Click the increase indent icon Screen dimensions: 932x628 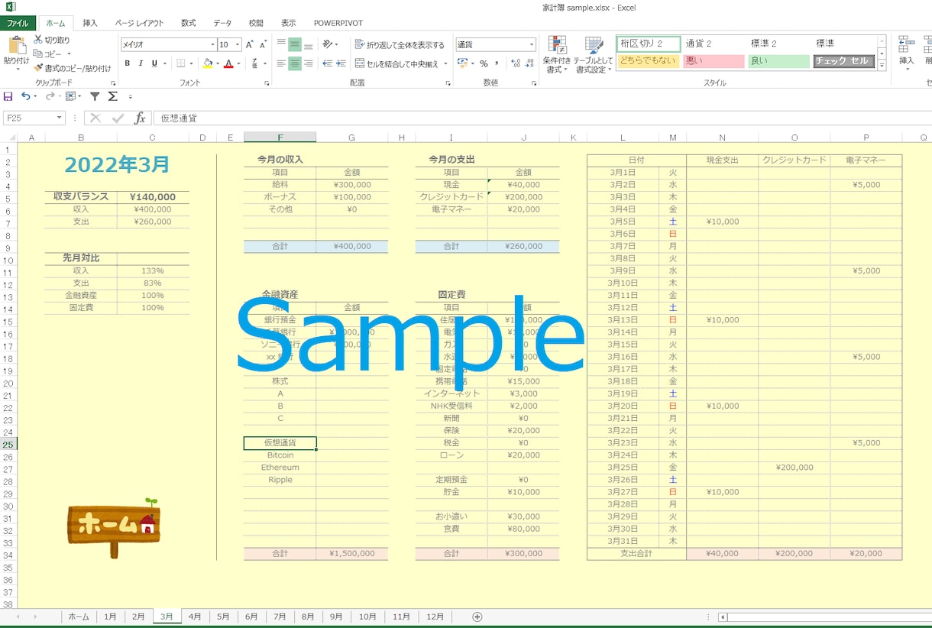(x=341, y=63)
